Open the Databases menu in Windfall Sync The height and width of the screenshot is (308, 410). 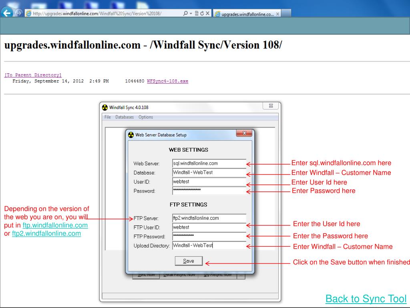pos(125,117)
